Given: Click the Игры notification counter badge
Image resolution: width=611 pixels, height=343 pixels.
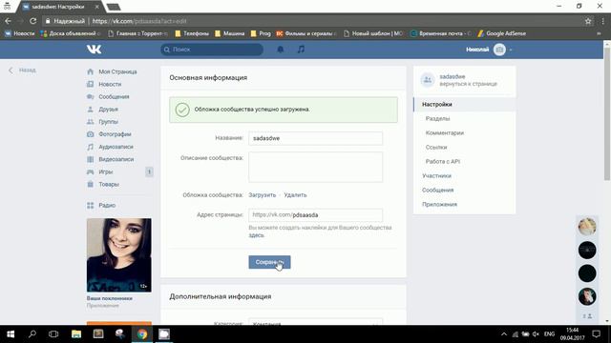Looking at the screenshot, I should point(149,171).
